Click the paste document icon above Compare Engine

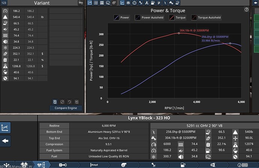77,102
